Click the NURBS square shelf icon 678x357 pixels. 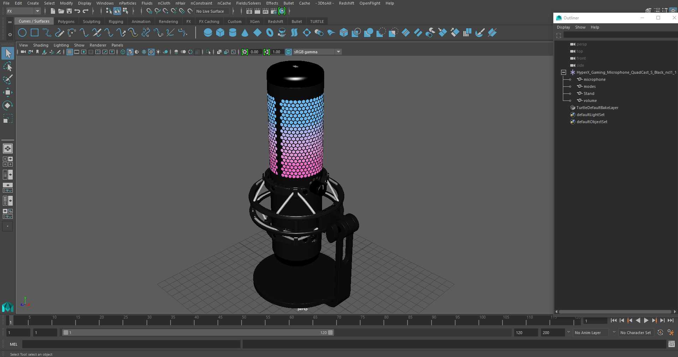point(35,33)
